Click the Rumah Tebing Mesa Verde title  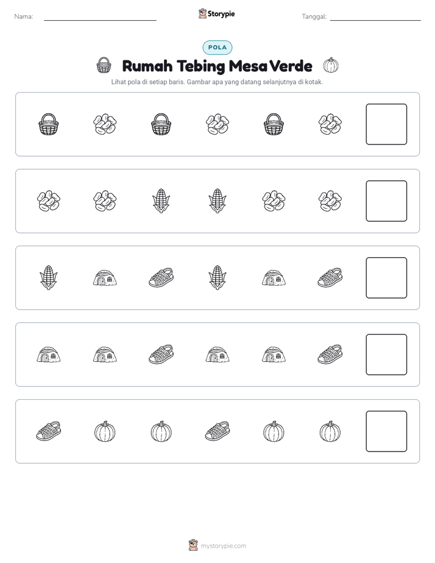tap(217, 66)
